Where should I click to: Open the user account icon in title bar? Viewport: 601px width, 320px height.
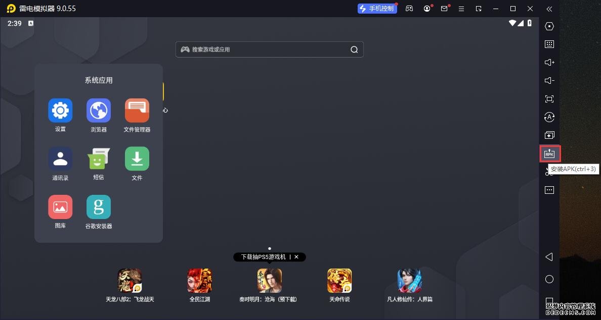click(427, 9)
